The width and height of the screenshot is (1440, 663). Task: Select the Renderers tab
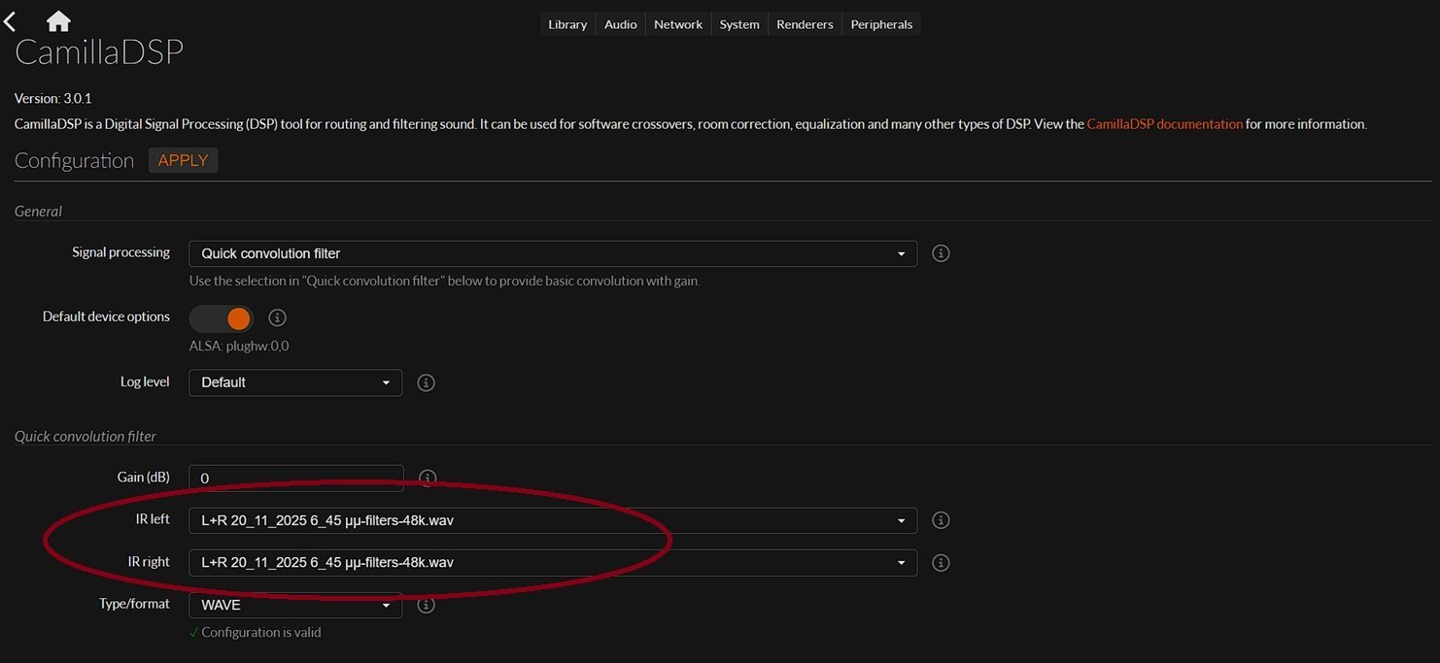coord(805,24)
